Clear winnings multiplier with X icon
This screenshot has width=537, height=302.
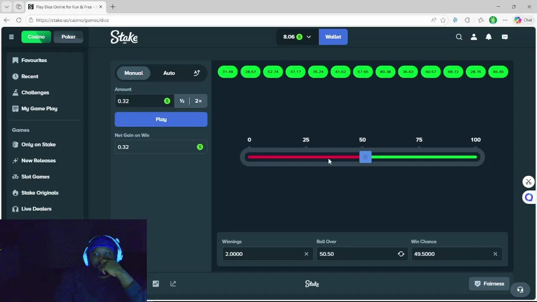306,254
